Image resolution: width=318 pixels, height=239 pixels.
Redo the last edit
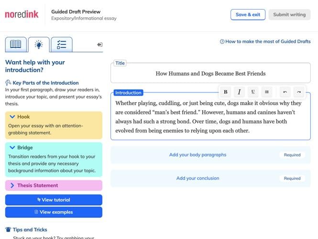tap(299, 92)
